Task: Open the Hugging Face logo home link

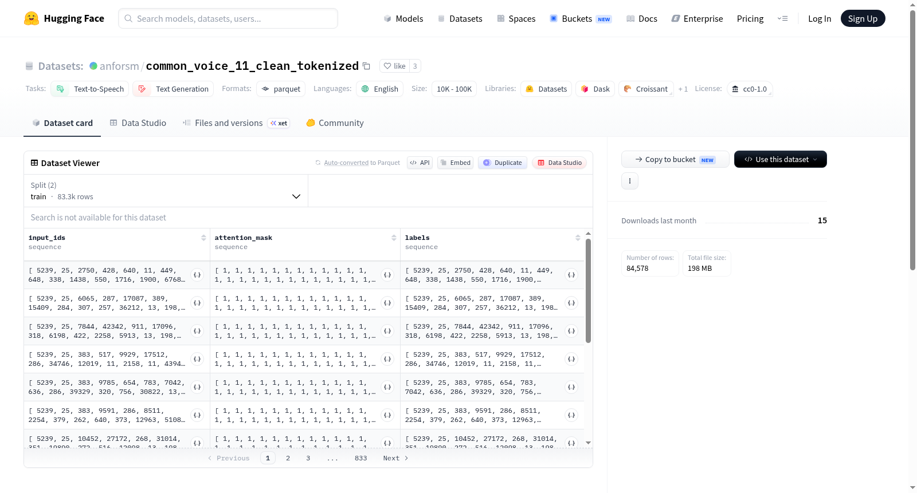Action: [x=64, y=18]
